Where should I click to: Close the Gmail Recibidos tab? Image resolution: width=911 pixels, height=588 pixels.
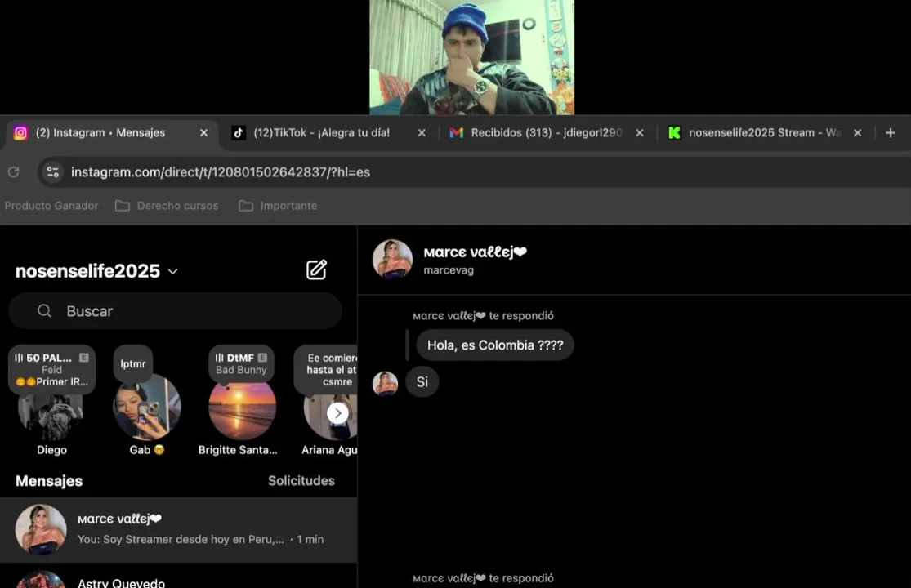pos(640,133)
